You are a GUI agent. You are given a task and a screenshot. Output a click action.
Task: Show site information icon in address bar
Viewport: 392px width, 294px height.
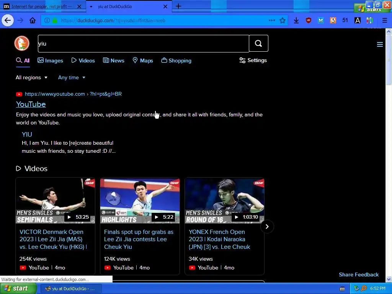click(x=47, y=21)
